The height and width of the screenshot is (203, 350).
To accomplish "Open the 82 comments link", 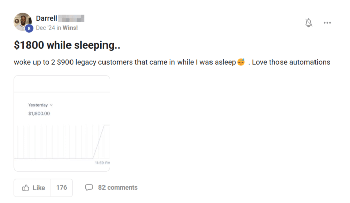I will (118, 188).
